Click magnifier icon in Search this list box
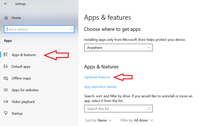198x126 pixels. [149, 109]
